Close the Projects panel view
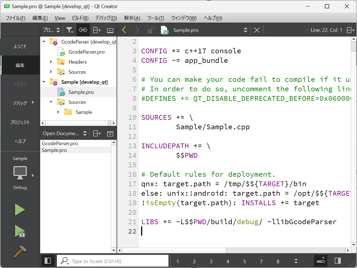The height and width of the screenshot is (268, 357). coord(110,30)
